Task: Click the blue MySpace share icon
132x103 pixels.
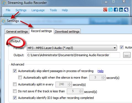Action: tap(126, 10)
